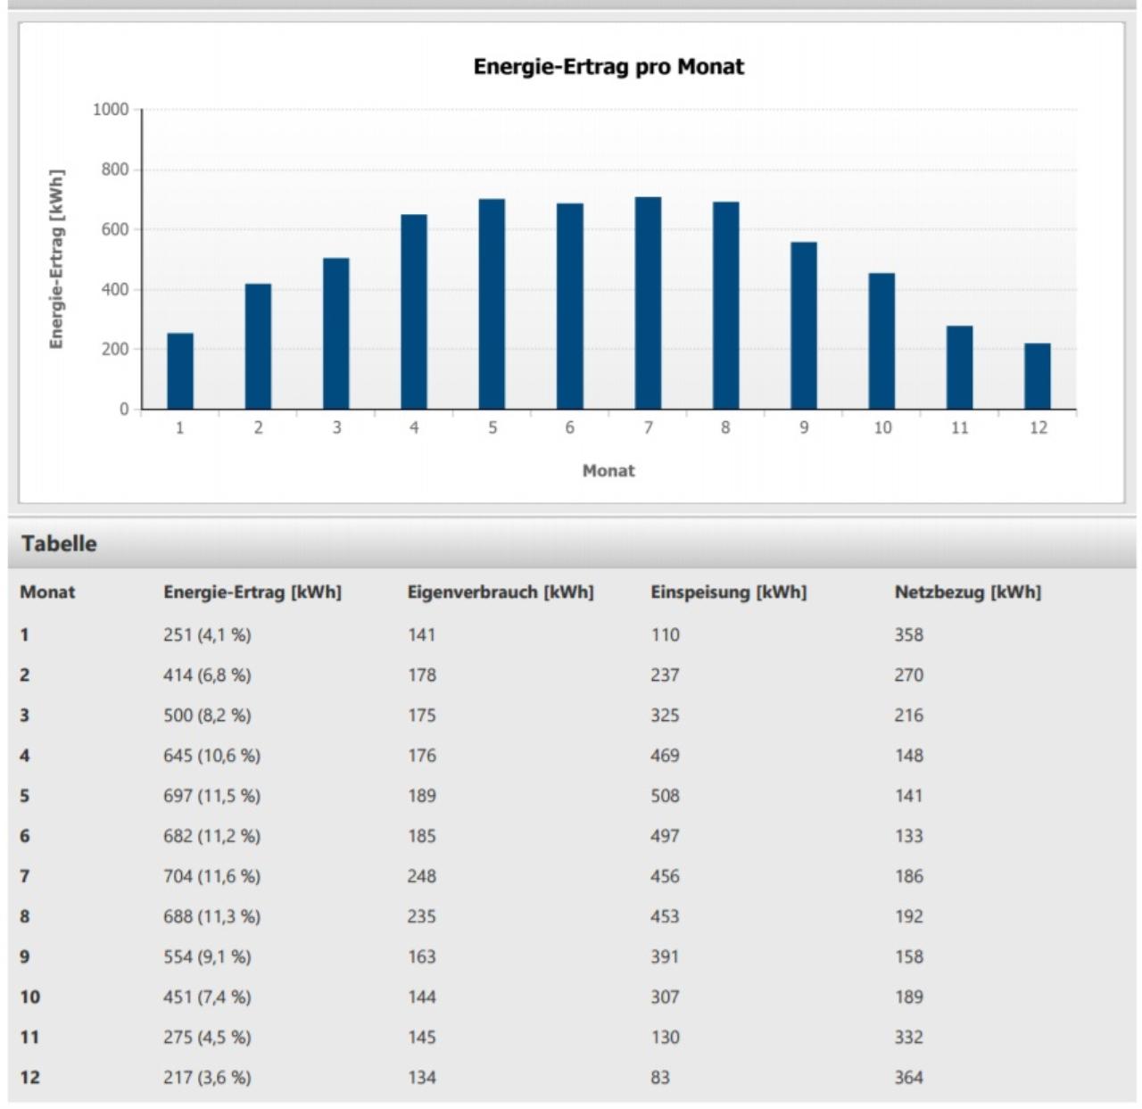Click the cell '217 (3,6 %)'
This screenshot has height=1109, width=1142.
pyautogui.click(x=207, y=1077)
